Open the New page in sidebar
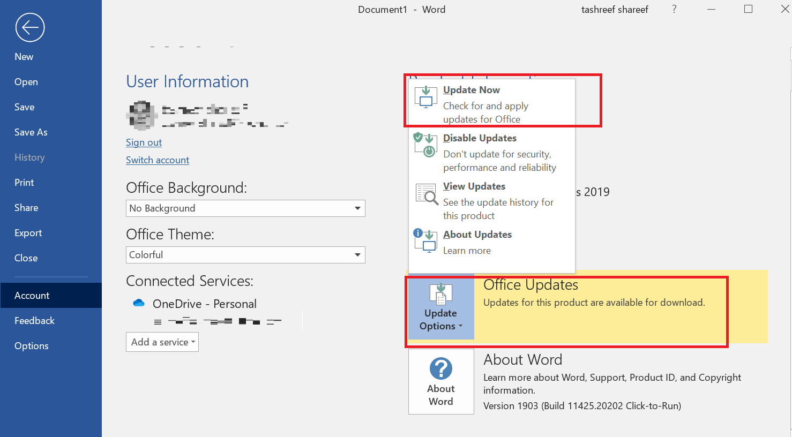The height and width of the screenshot is (437, 792). tap(51, 57)
